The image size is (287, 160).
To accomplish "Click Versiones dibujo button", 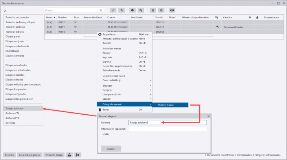I will pos(54,155).
